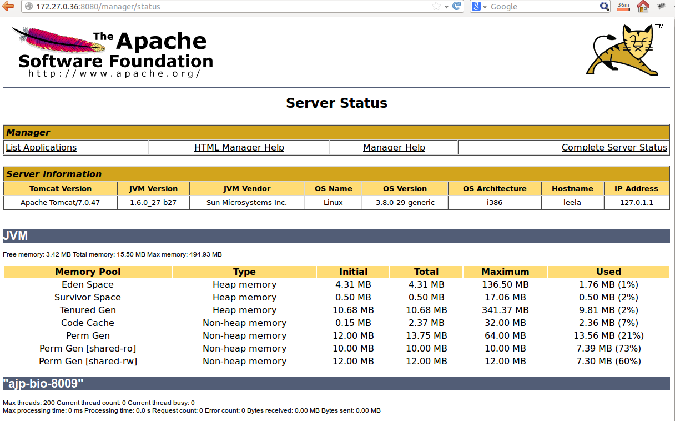Click the 'Perm Gen [shared-rw]' row label
Viewport: 675px width, 421px height.
88,361
